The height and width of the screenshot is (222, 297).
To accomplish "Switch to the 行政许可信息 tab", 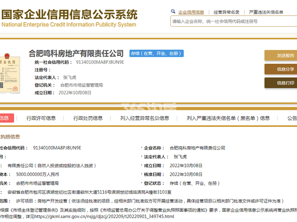I will point(41,118).
